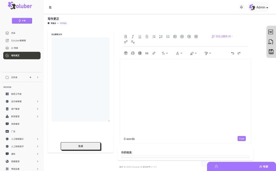The width and height of the screenshot is (276, 171).
Task: Click into the left text input area
Action: click(x=80, y=79)
